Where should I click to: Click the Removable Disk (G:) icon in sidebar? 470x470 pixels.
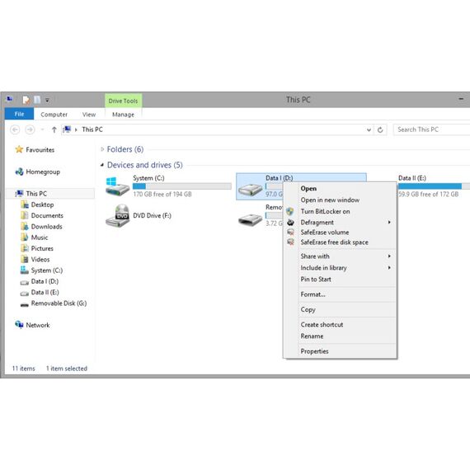[x=25, y=305]
